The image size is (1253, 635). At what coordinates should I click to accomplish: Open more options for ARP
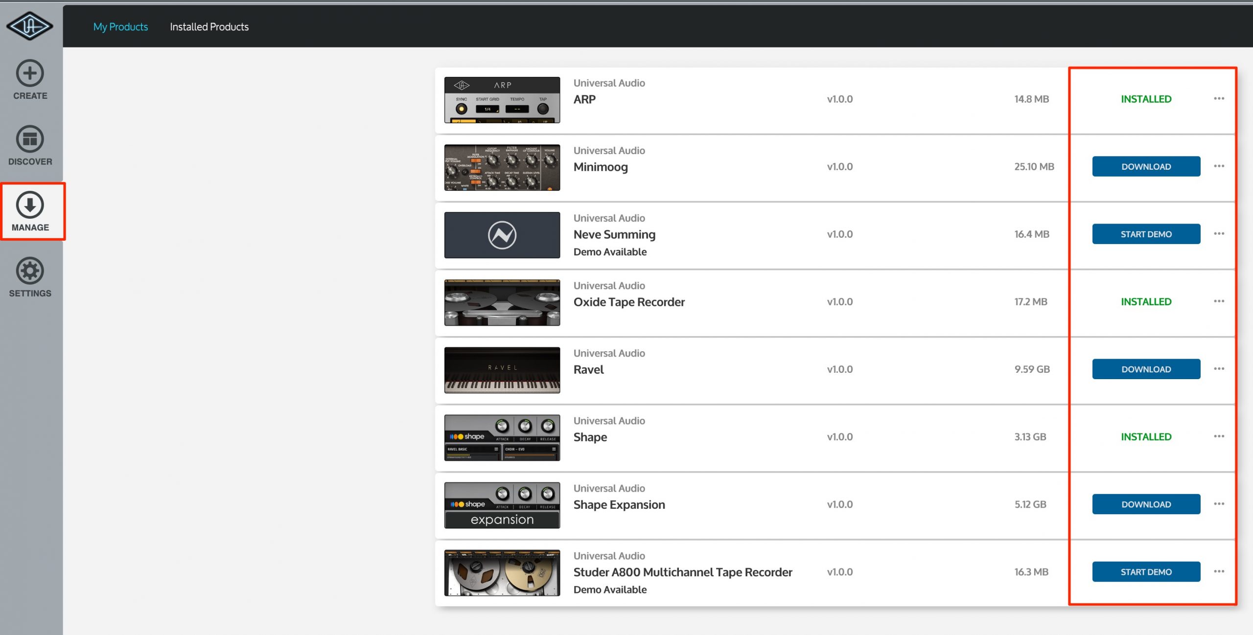tap(1219, 99)
